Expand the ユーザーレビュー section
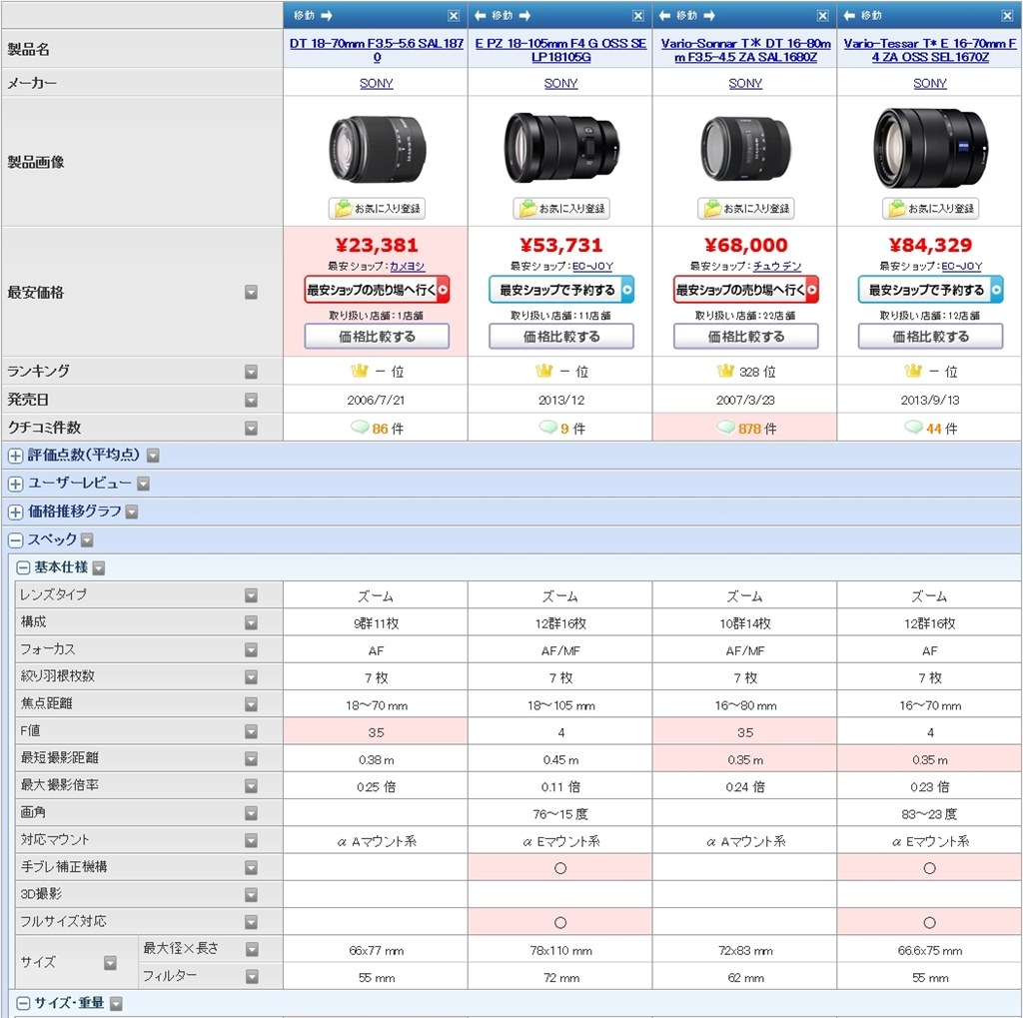This screenshot has height=1018, width=1023. (16, 484)
